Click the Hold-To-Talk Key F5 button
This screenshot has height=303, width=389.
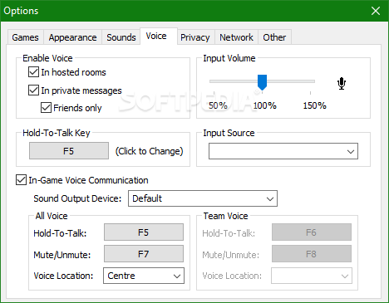pyautogui.click(x=69, y=151)
